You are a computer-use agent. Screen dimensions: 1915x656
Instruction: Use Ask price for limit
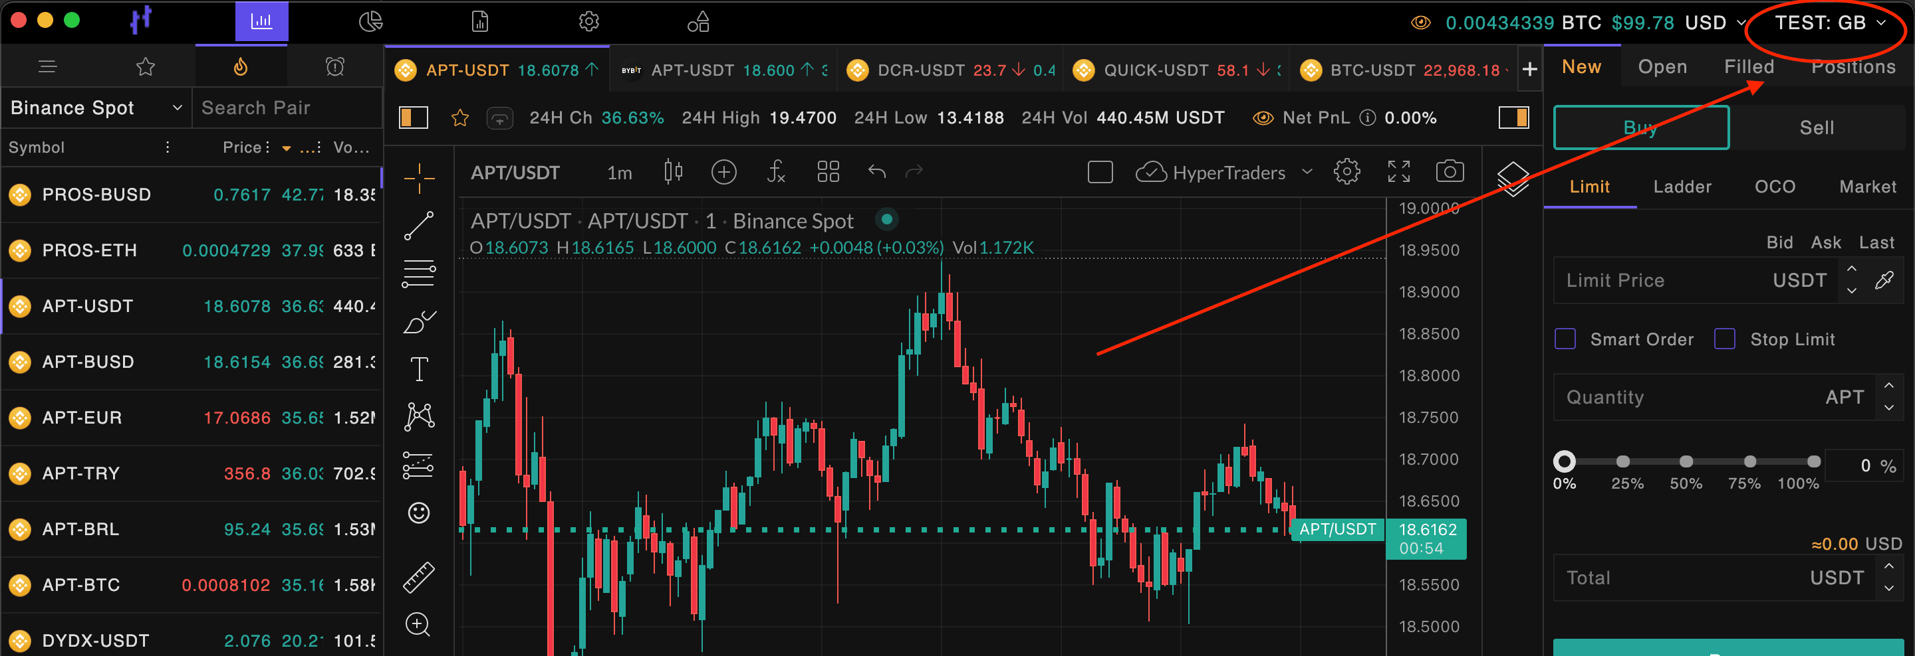(x=1826, y=242)
